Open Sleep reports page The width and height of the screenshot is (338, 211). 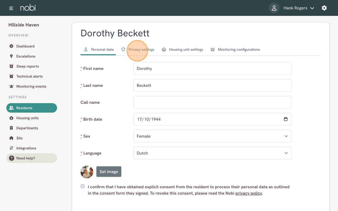pos(27,66)
